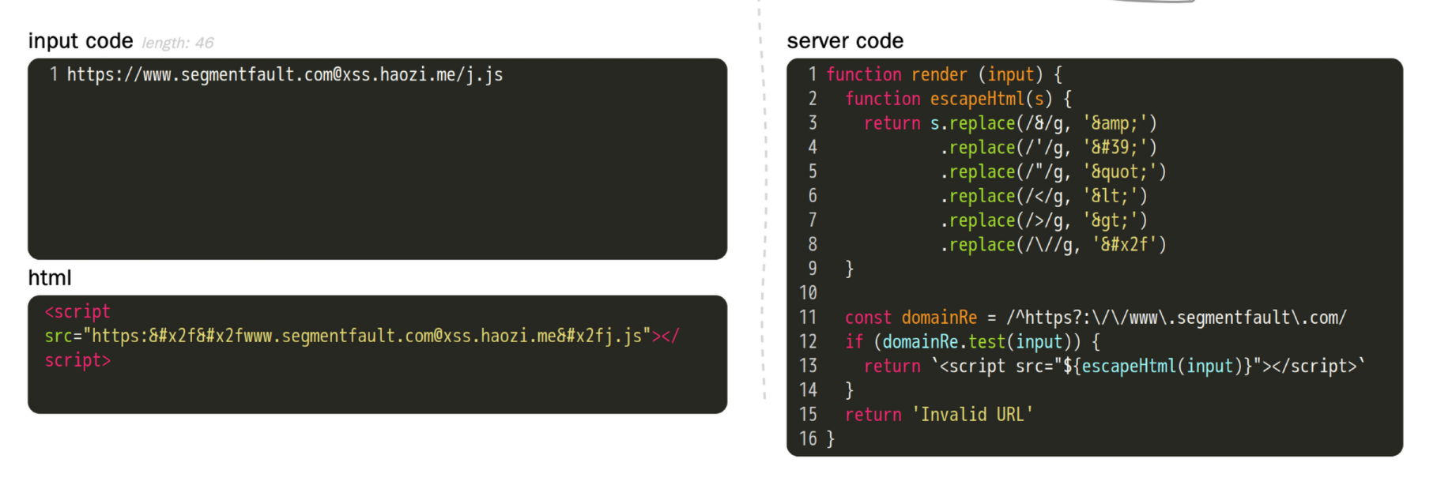Click line number 10 in server code
The image size is (1456, 493).
coord(808,293)
